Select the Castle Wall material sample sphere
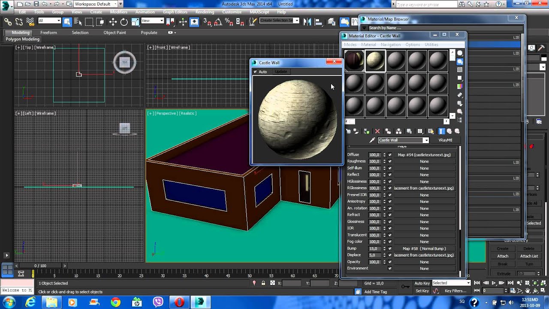The height and width of the screenshot is (309, 549). (x=375, y=61)
